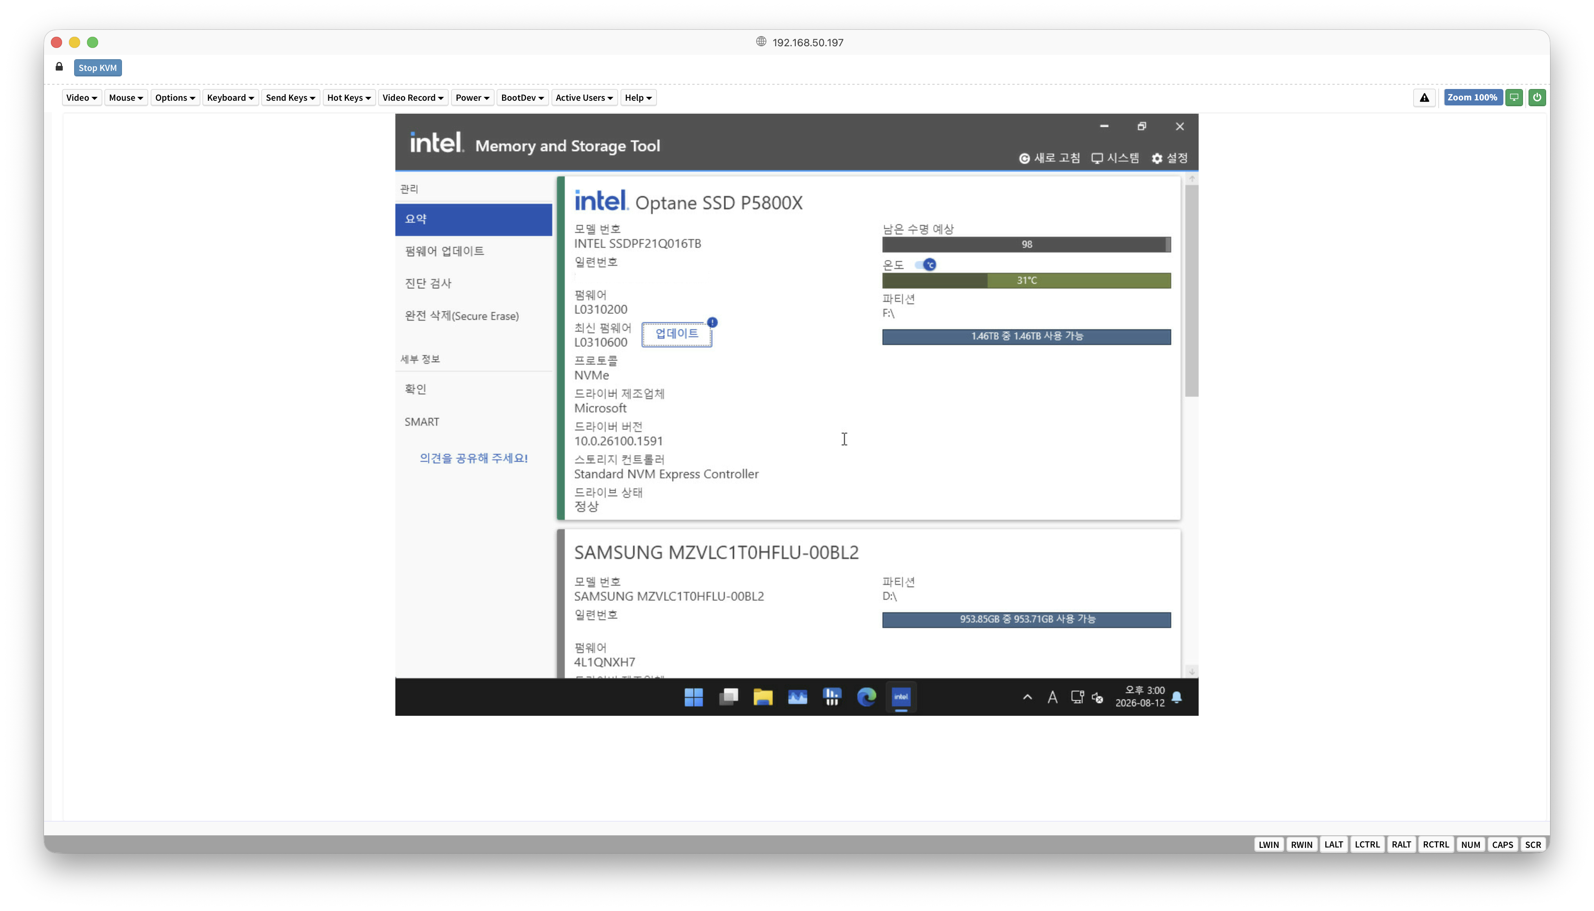Click Intel Memory and Storage Tool taskbar icon

[x=901, y=697]
